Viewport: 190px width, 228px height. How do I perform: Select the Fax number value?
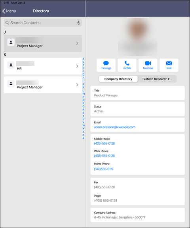pos(104,187)
